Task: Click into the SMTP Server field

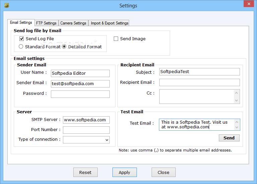Action: tap(86, 120)
